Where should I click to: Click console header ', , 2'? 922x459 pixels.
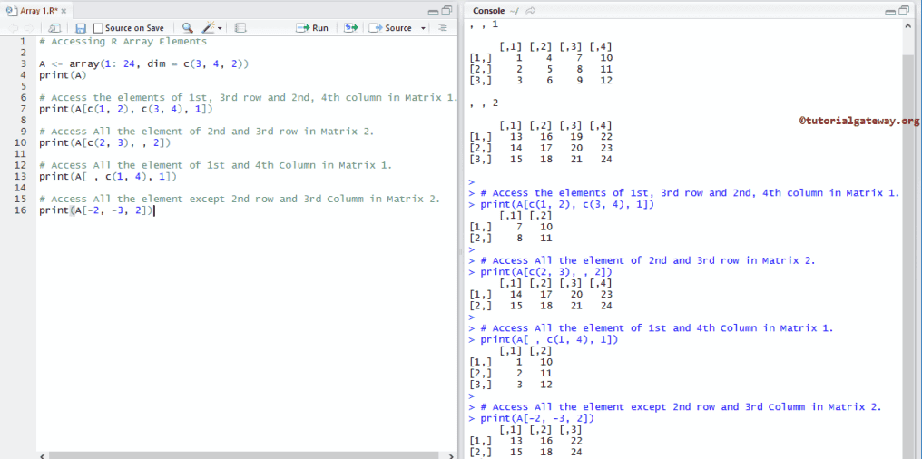(484, 103)
